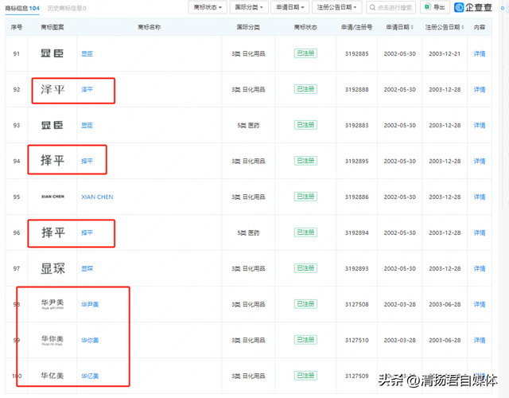The image size is (509, 398).
Task: Click trademark name link 显臣 in row 93
Action: [87, 125]
